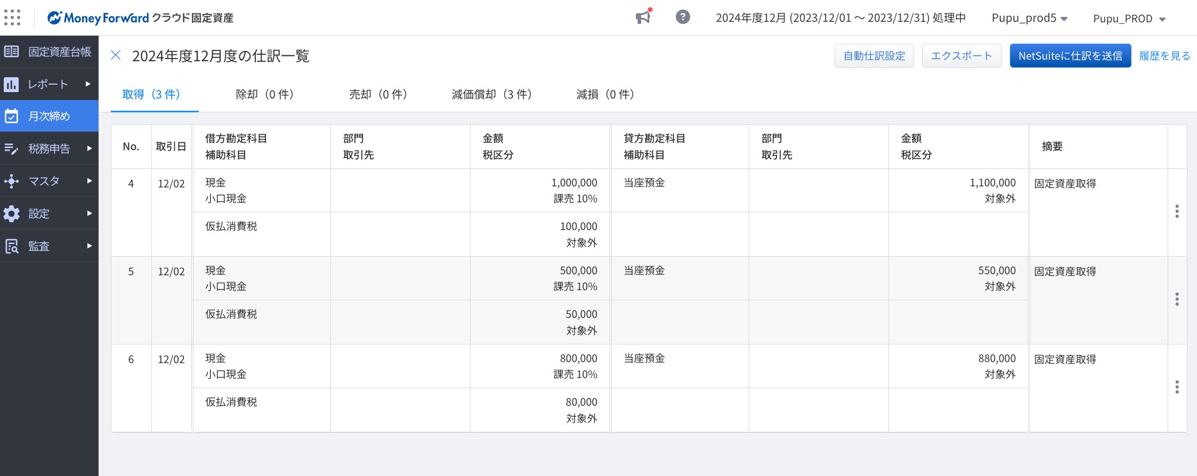This screenshot has height=476, width=1197.
Task: Close the journal list with X icon
Action: (116, 55)
